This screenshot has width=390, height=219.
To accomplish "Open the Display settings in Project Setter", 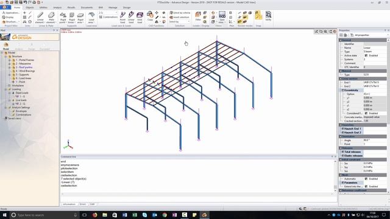I will 8,17.
